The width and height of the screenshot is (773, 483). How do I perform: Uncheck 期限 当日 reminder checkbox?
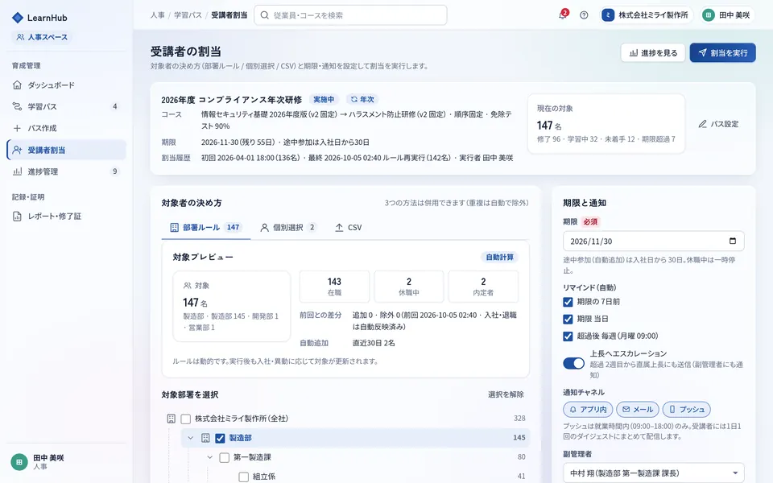pos(568,319)
